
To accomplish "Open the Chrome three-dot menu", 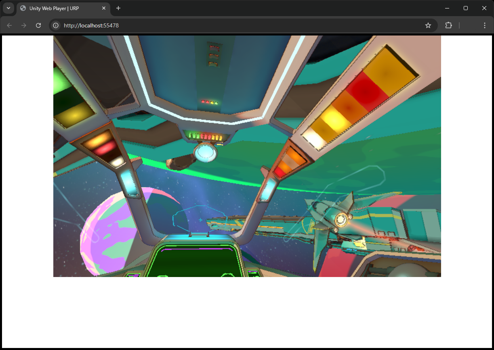I will tap(484, 25).
